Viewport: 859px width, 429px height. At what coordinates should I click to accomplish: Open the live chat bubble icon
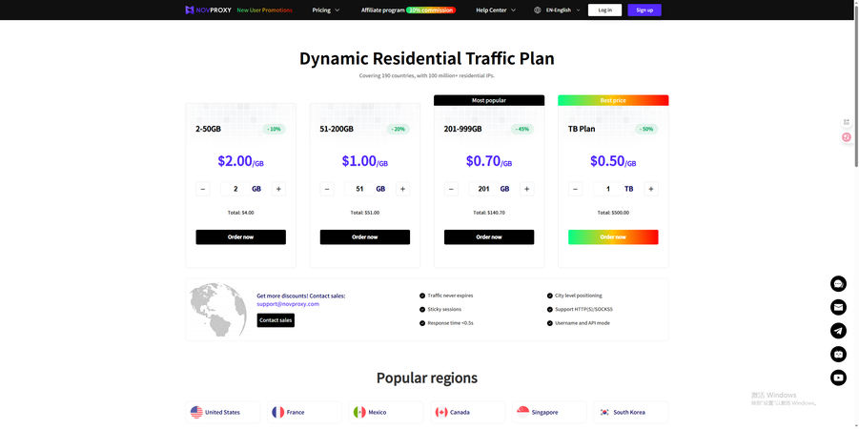pos(838,284)
